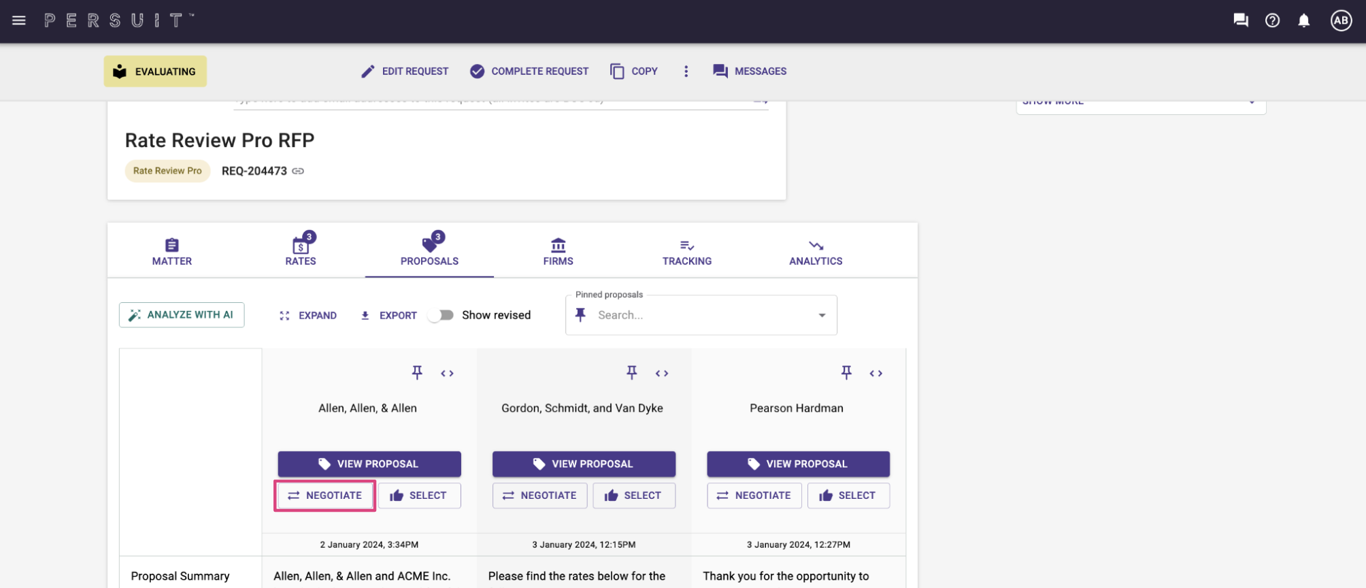
Task: View proposal from Pearson Hardman
Action: tap(798, 464)
